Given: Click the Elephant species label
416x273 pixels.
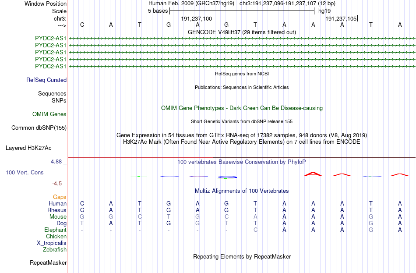Looking at the screenshot, I should tap(55, 230).
